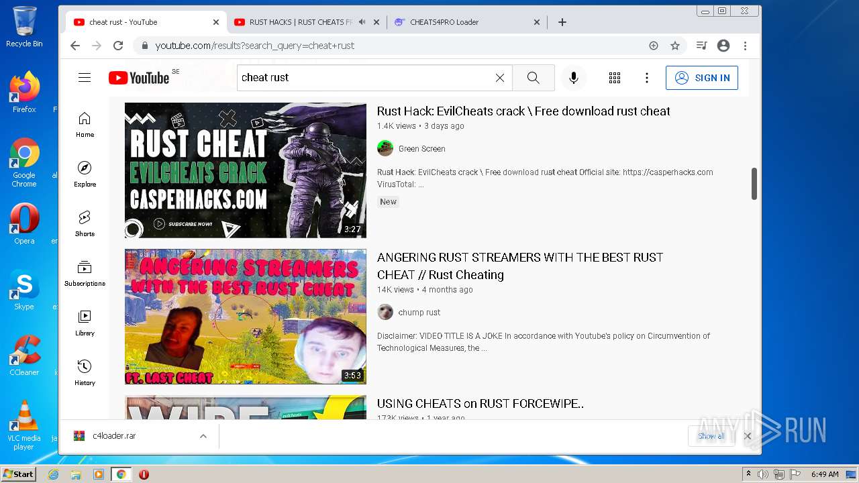Open the Rust Hack: EvilCheats crack title
Viewport: 859px width, 483px height.
point(523,111)
